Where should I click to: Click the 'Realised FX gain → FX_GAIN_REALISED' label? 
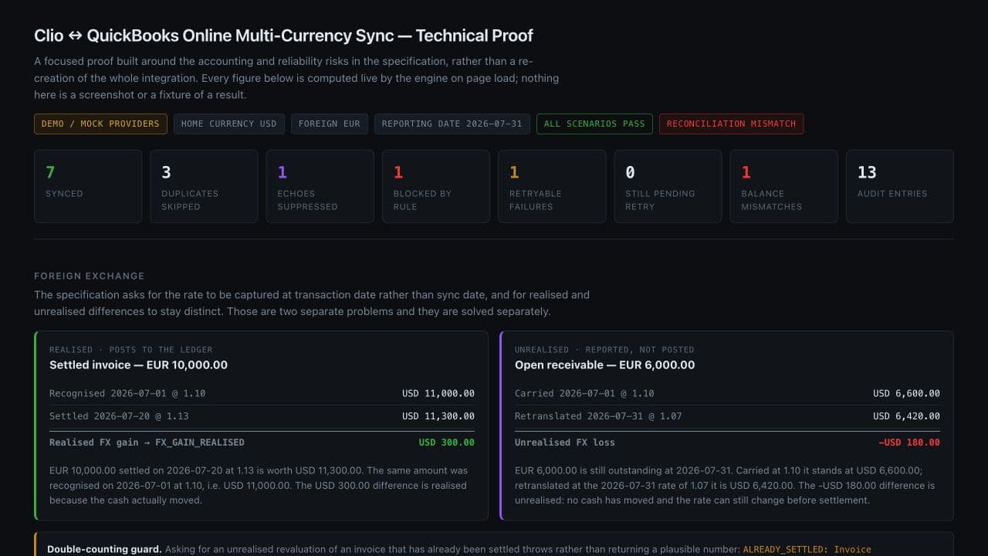147,442
